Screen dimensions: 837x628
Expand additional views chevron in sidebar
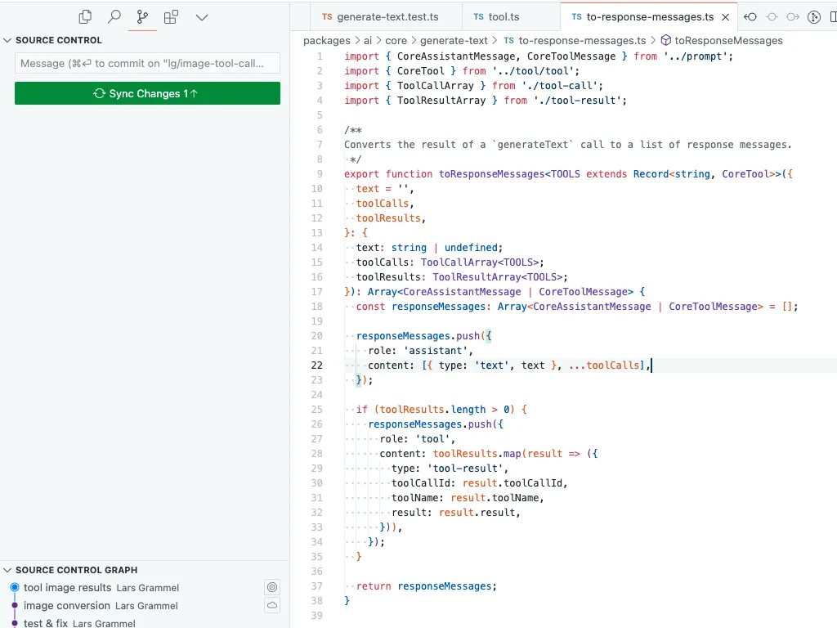pyautogui.click(x=202, y=17)
